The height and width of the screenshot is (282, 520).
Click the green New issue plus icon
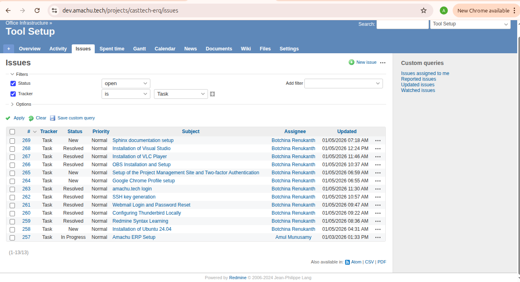coord(352,63)
